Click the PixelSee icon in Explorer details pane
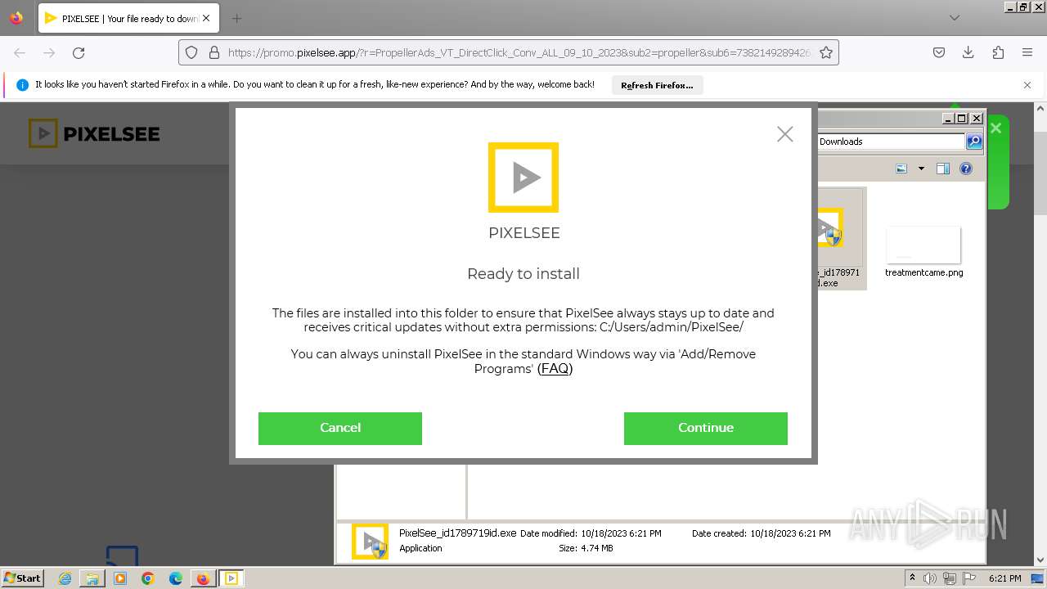1047x589 pixels. (x=370, y=542)
